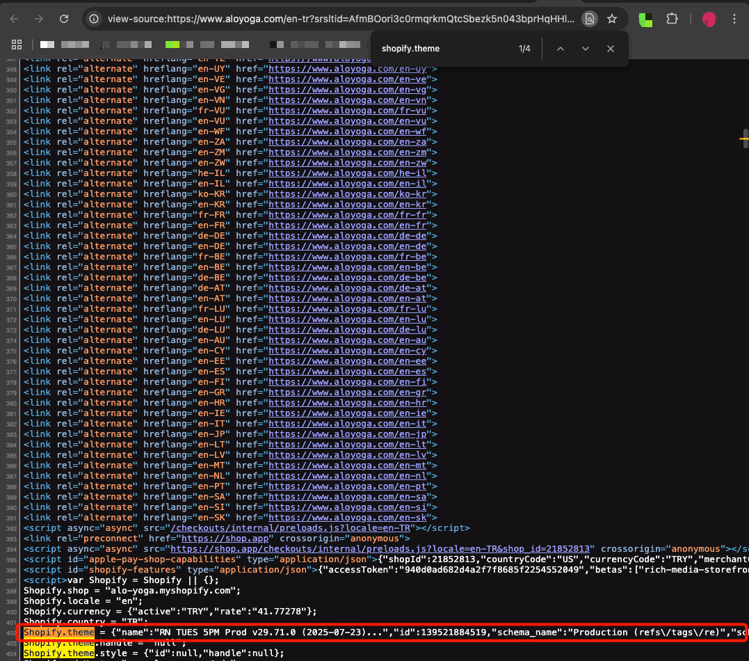749x661 pixels.
Task: Open the aloyoga.com/ko-kr link
Action: 347,194
